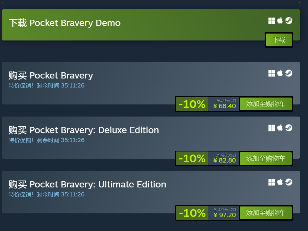Click Steam icon in Demo download row

pos(289,21)
